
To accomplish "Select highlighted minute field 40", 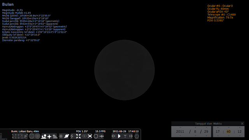I will pos(228,131).
